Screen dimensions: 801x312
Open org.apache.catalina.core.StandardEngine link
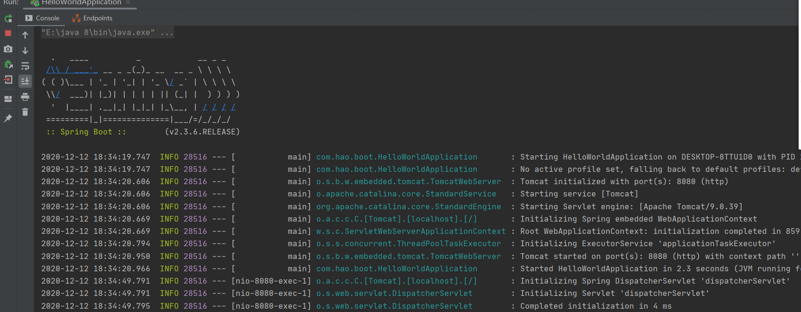click(409, 206)
